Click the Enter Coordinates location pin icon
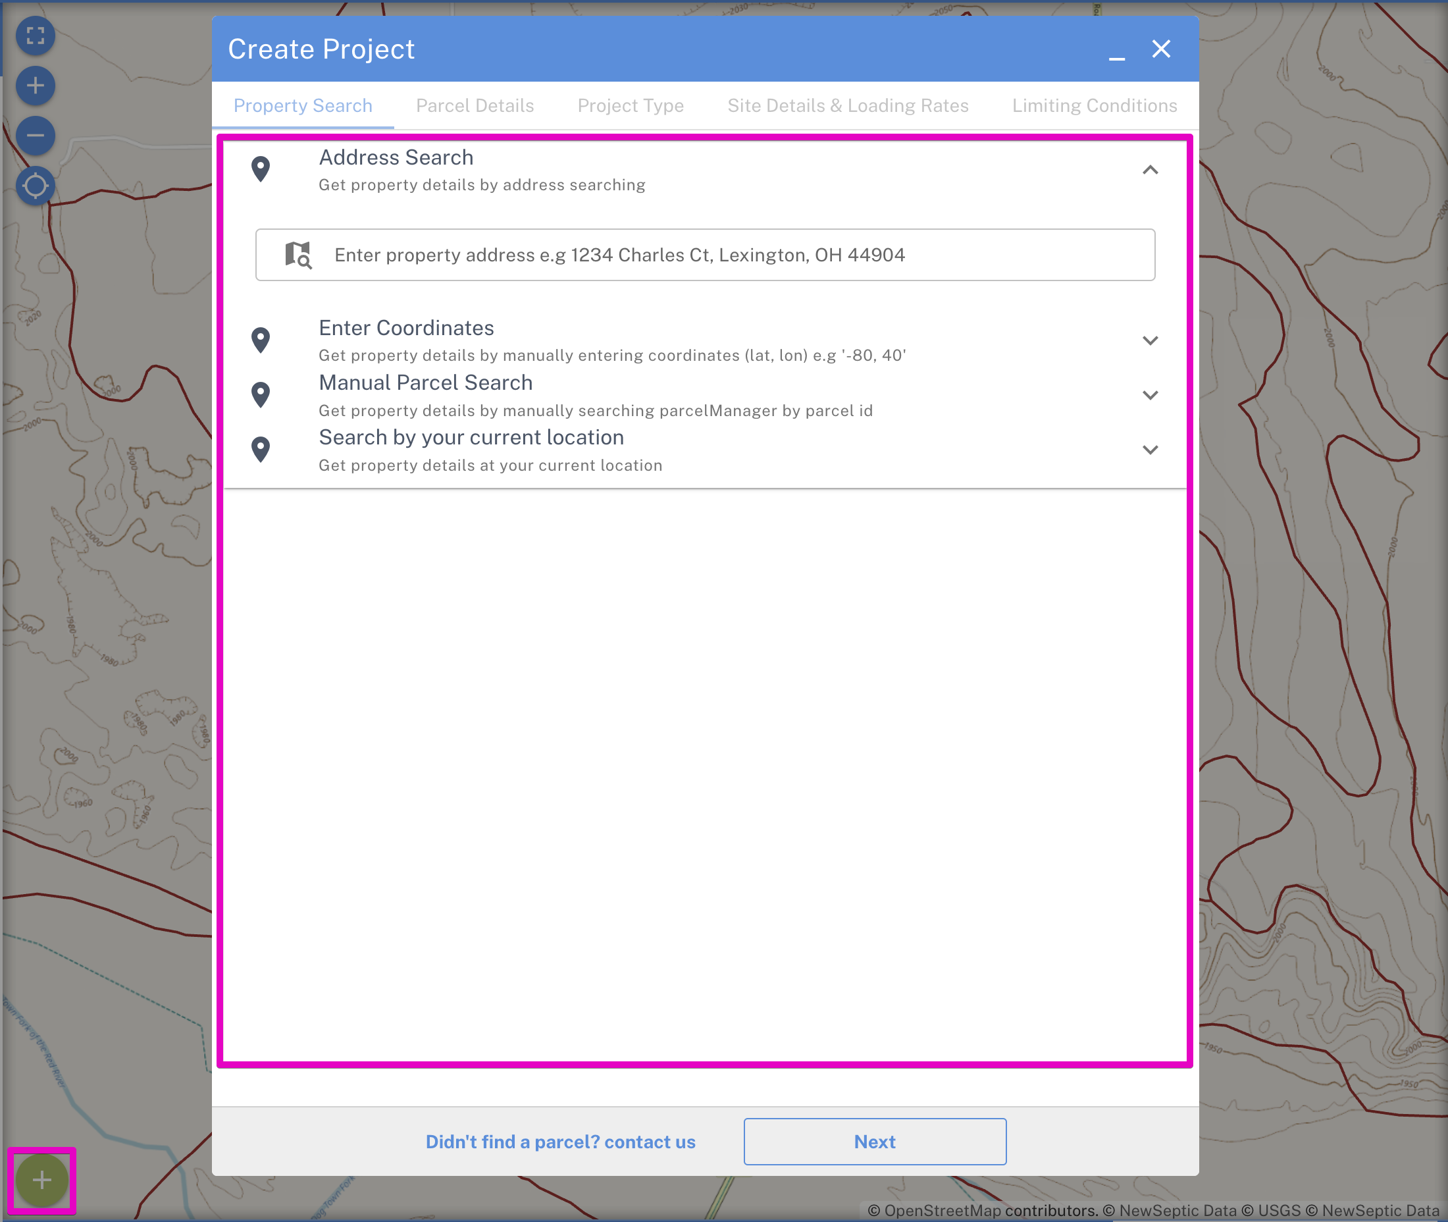The height and width of the screenshot is (1222, 1448). point(261,340)
